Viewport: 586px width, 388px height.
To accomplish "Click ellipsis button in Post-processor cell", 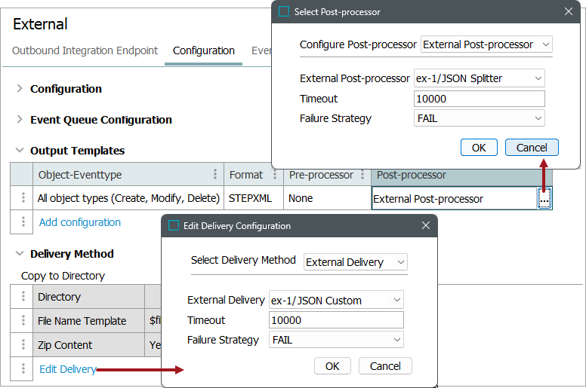I will (545, 199).
